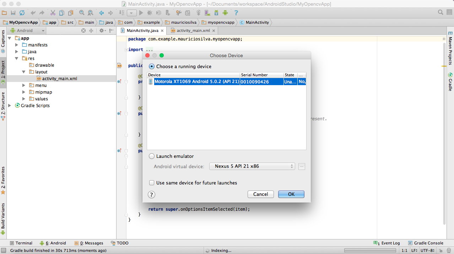The height and width of the screenshot is (254, 454).
Task: Click the Save All toolbar icon
Action: tap(13, 13)
